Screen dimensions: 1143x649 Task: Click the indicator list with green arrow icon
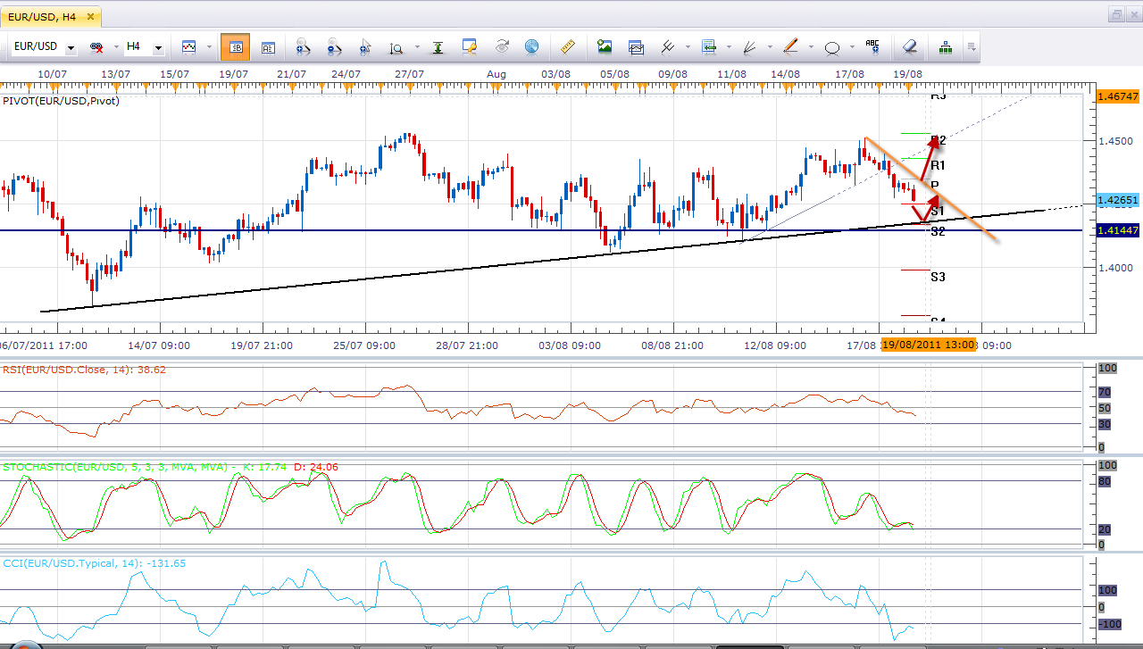coord(709,46)
